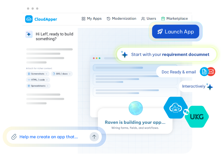Click the 'Help me create an app that...' input
The height and width of the screenshot is (157, 221).
click(x=54, y=137)
